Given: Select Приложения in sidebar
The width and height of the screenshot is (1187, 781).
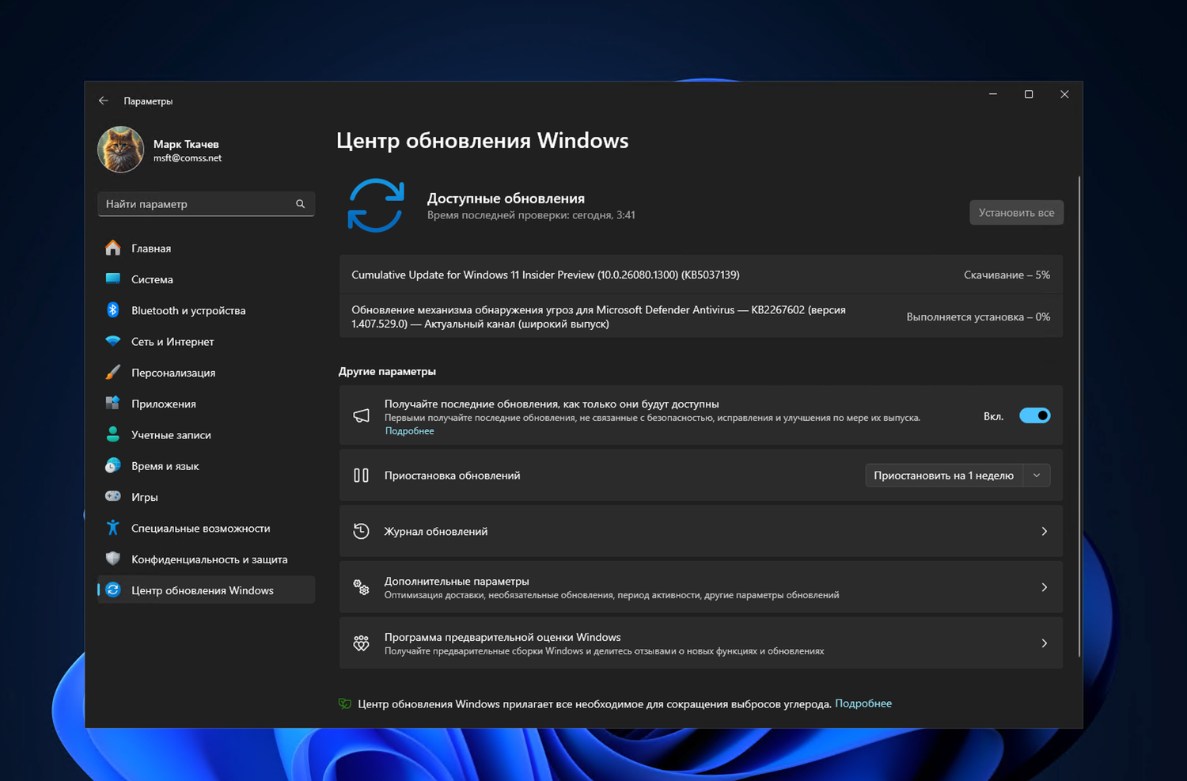Looking at the screenshot, I should pyautogui.click(x=206, y=404).
